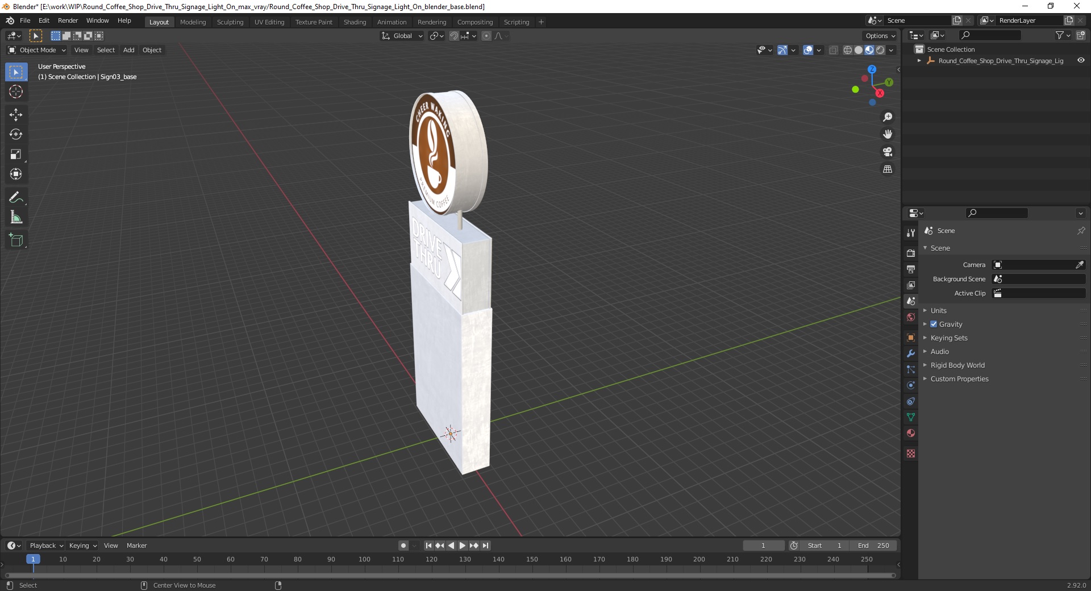Open the Playback dropdown in timeline
The image size is (1091, 591).
click(45, 546)
